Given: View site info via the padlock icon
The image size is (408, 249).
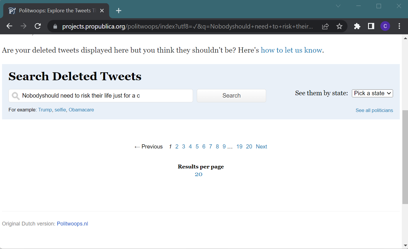Looking at the screenshot, I should point(55,26).
